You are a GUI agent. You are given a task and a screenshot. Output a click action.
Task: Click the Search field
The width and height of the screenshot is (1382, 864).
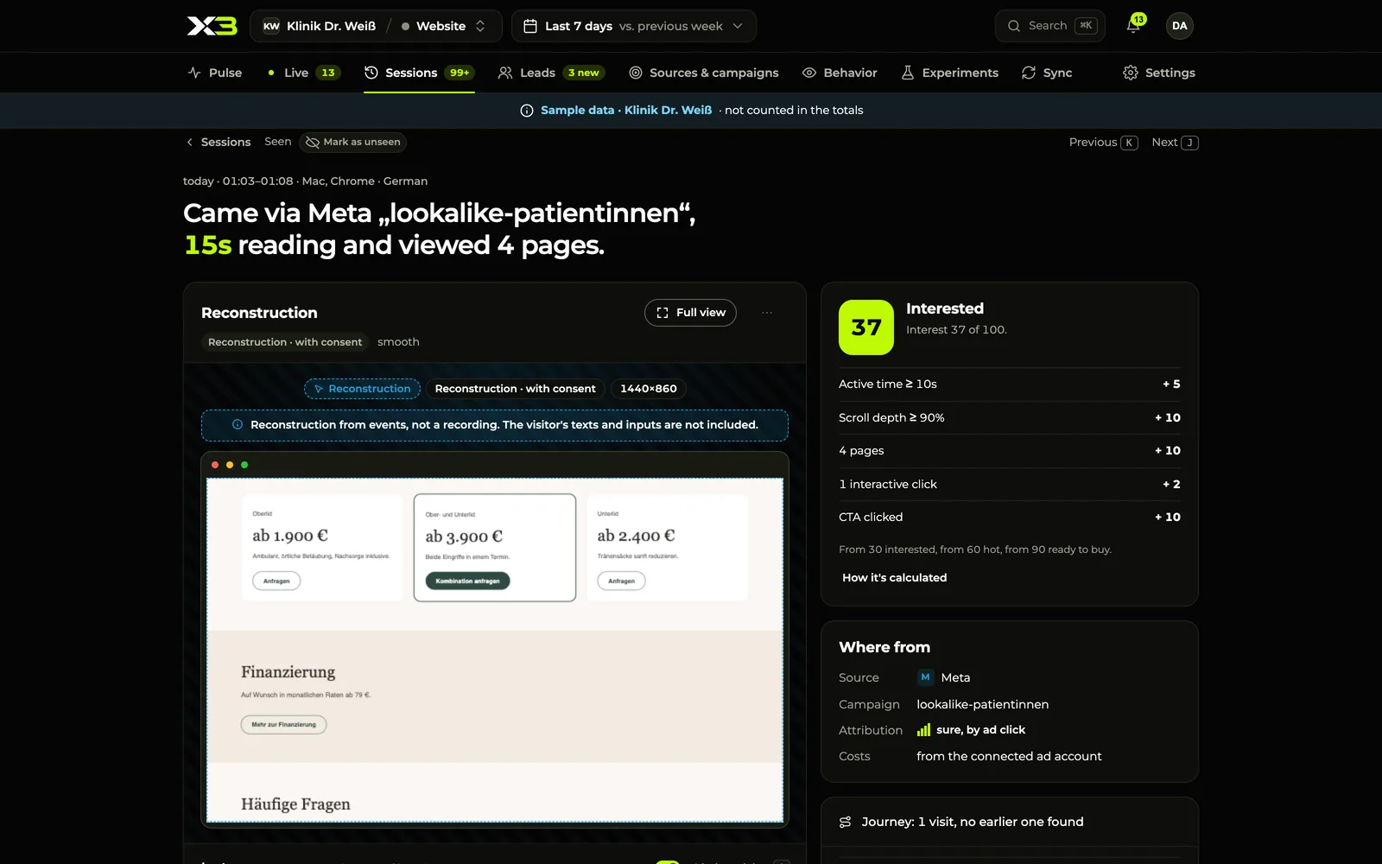[x=1049, y=26]
